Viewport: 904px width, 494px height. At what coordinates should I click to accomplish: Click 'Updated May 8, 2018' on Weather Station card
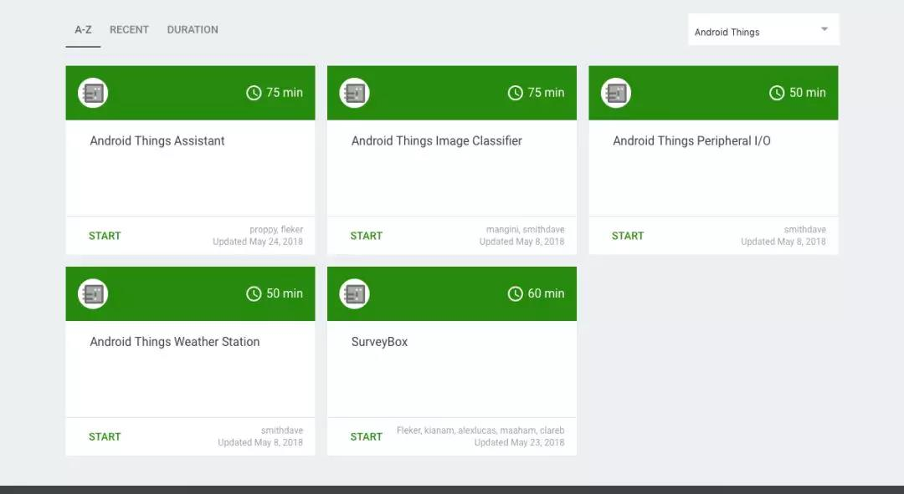[260, 442]
